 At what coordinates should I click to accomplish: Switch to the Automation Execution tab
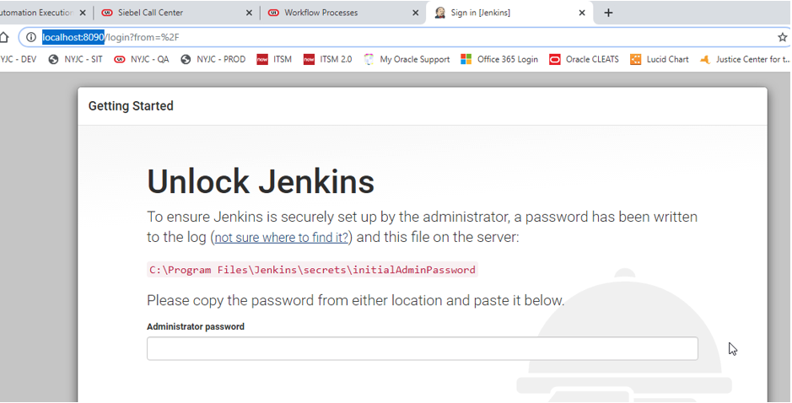click(x=43, y=13)
